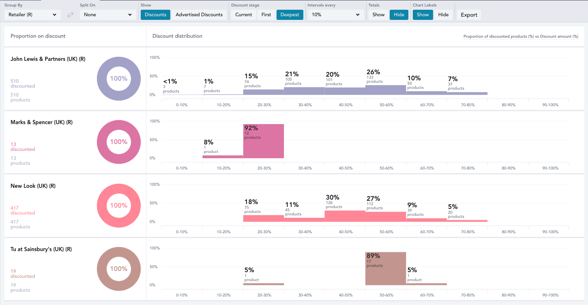Open the Split On dropdown set to None
Screen dimensions: 588x305
[x=108, y=15]
